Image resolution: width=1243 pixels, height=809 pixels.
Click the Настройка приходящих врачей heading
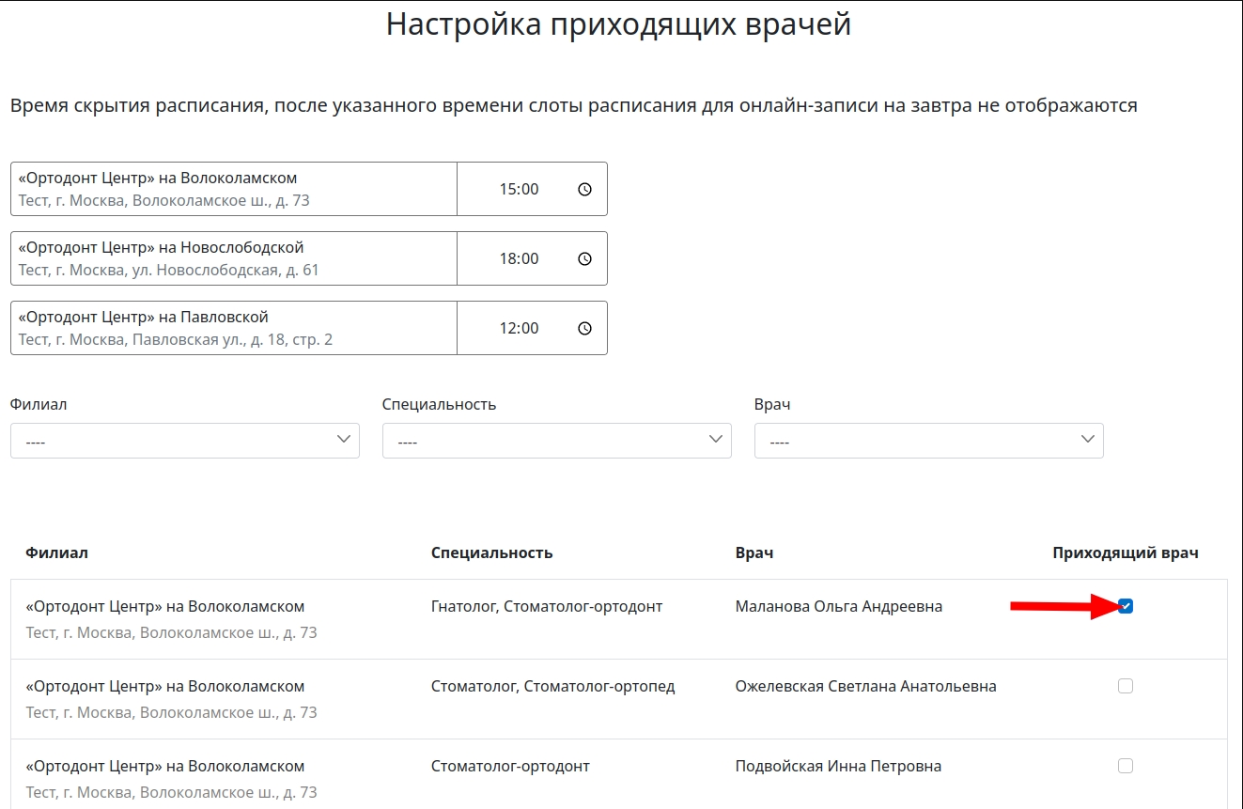(x=618, y=23)
